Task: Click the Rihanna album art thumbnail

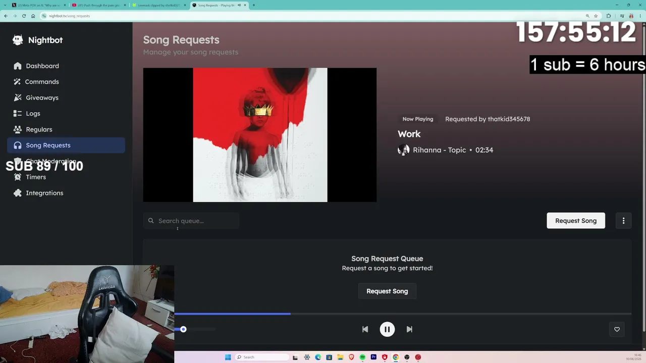Action: [260, 135]
